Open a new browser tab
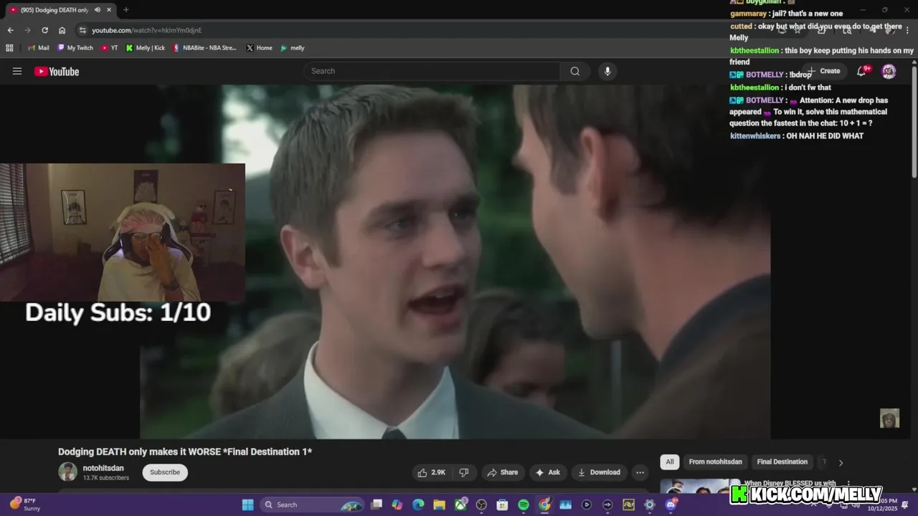The width and height of the screenshot is (918, 516). [x=126, y=9]
